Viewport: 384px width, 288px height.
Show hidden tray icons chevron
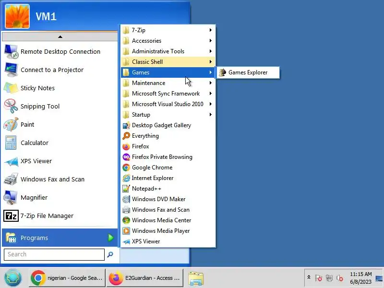[309, 277]
